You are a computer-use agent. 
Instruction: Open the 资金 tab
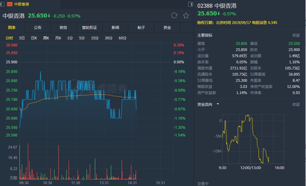167,28
